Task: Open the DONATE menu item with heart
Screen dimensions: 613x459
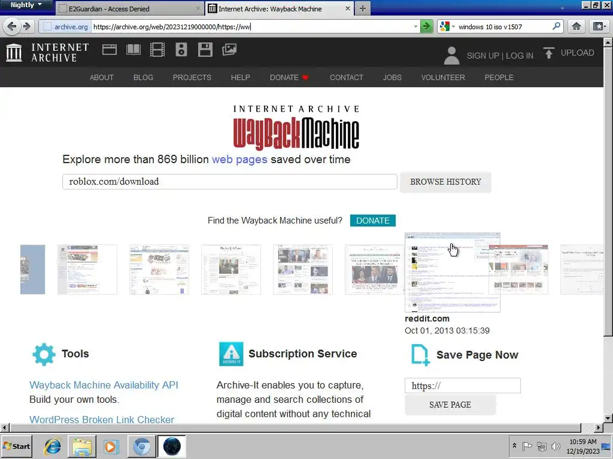Action: pyautogui.click(x=289, y=77)
